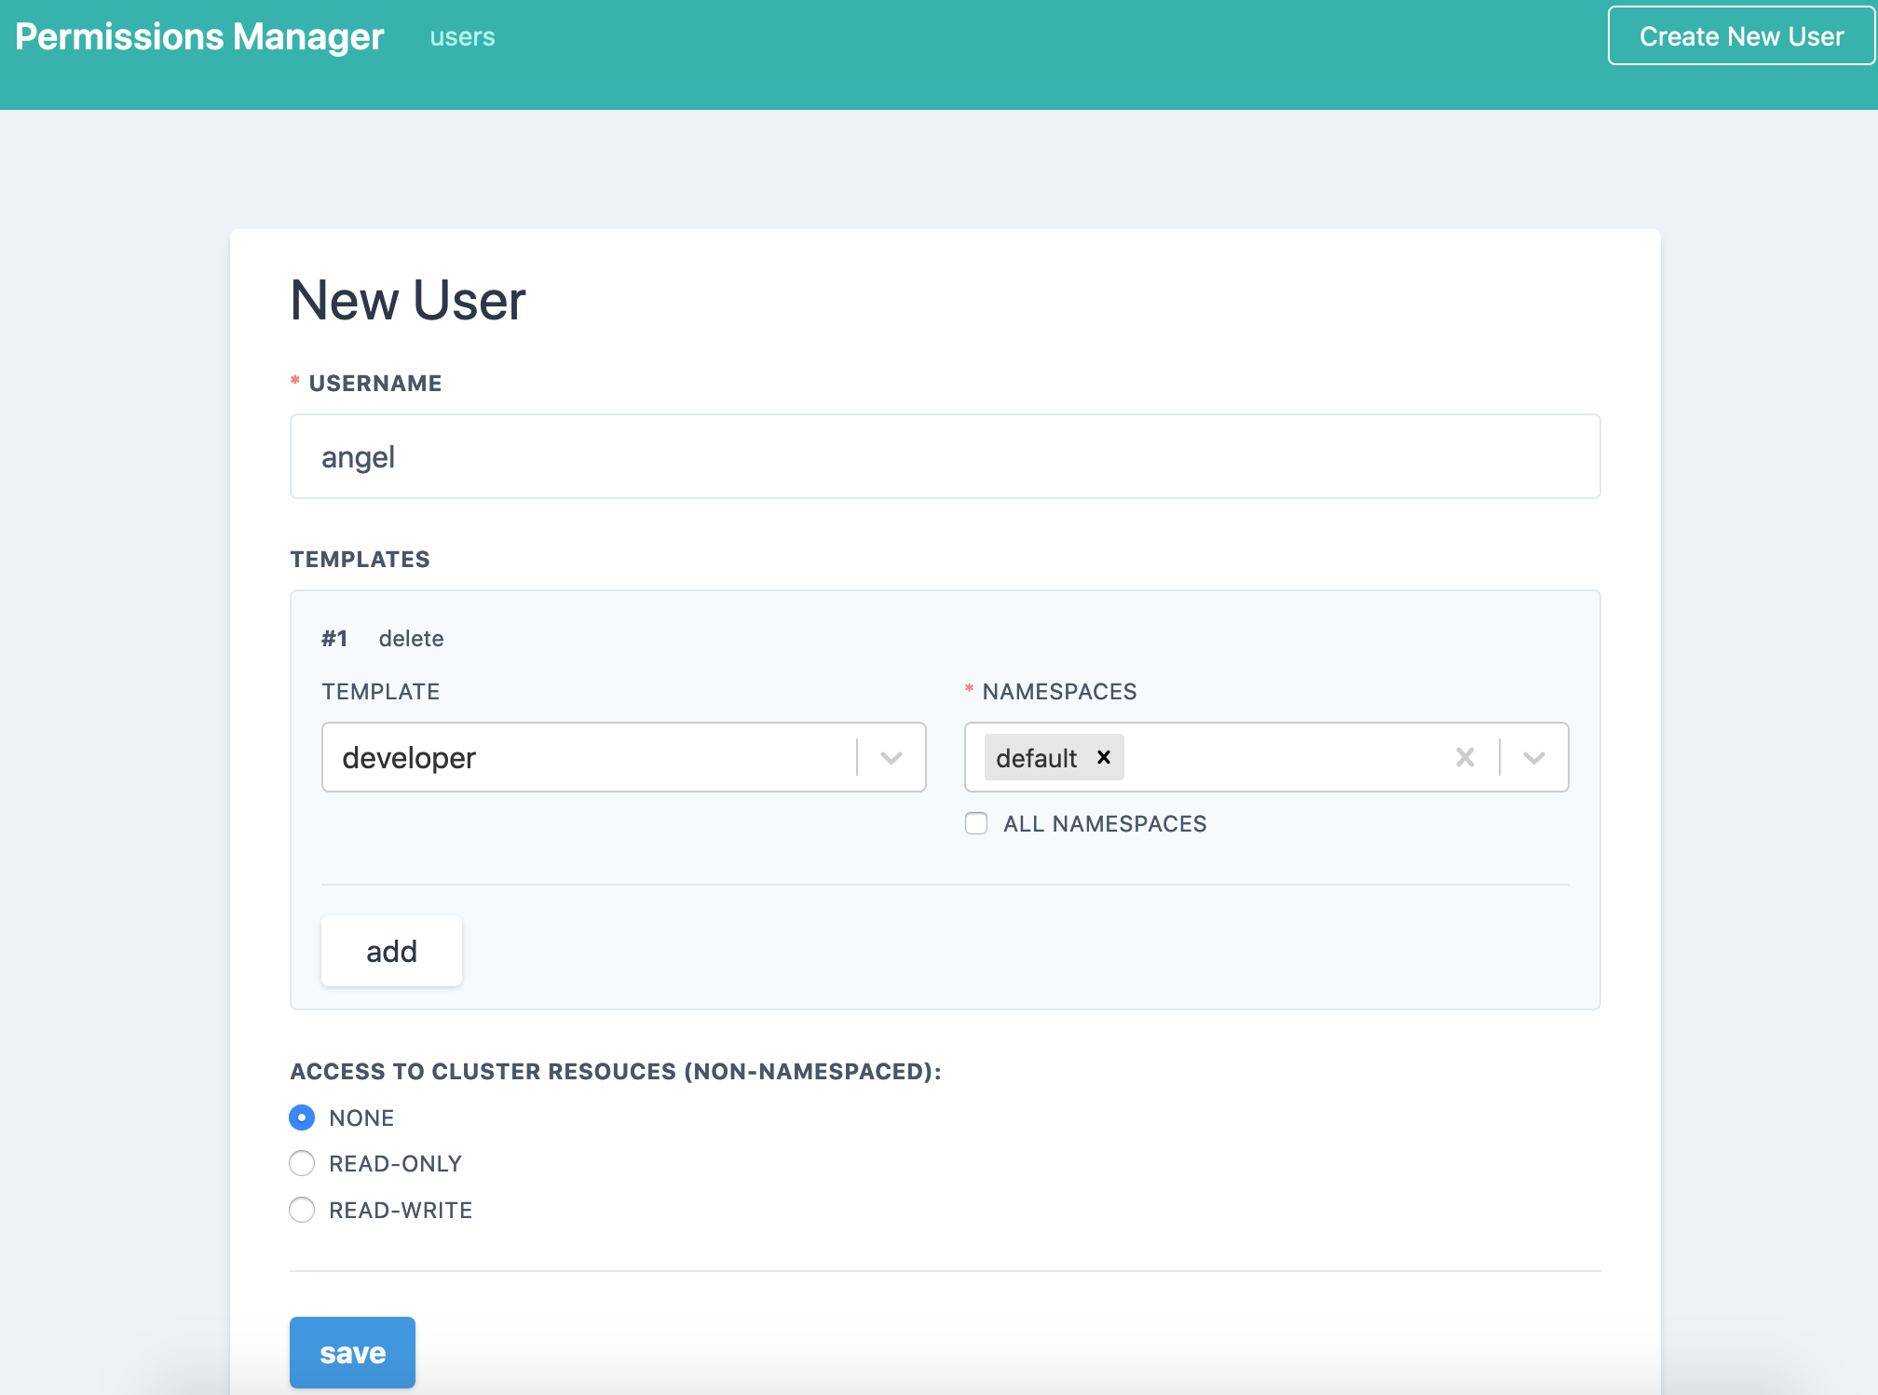Click the USERNAME input field
Viewport: 1878px width, 1395px height.
click(945, 457)
